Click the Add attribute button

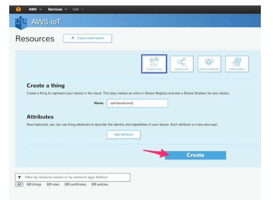pos(123,135)
